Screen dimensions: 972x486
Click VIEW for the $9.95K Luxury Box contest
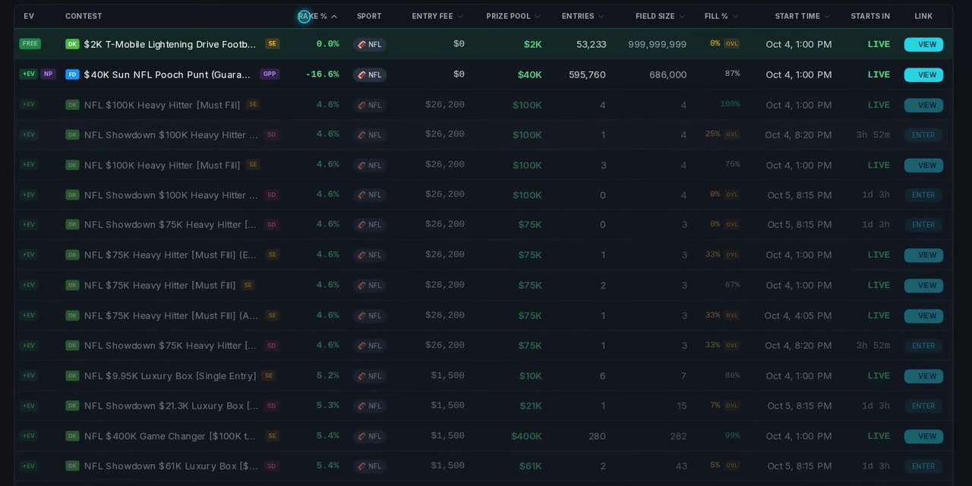[923, 377]
